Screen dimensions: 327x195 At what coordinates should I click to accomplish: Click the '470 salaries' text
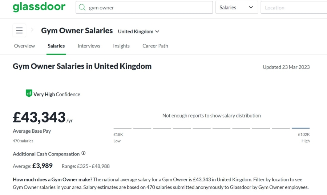(x=23, y=141)
